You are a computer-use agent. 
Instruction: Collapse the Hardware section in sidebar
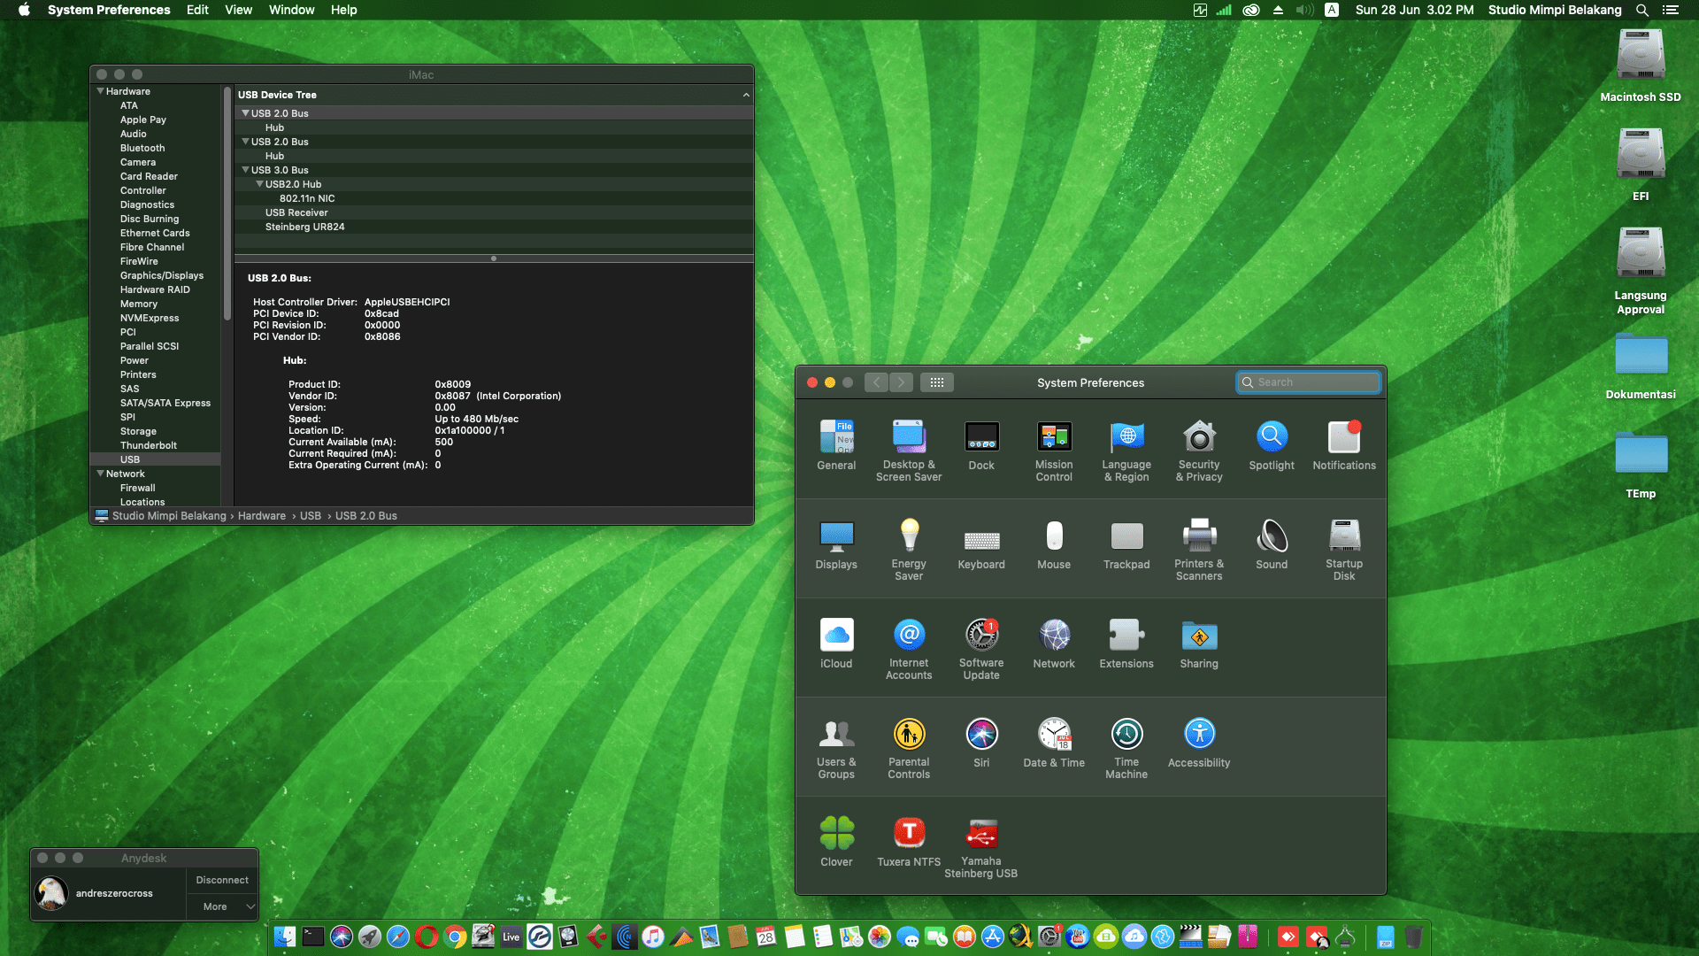point(100,91)
